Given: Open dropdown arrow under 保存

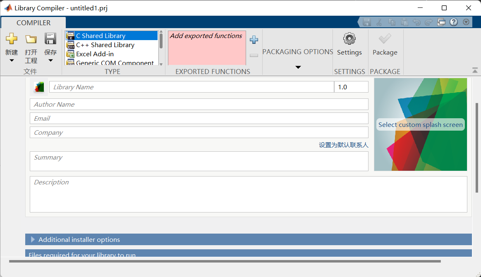Looking at the screenshot, I should click(x=50, y=61).
